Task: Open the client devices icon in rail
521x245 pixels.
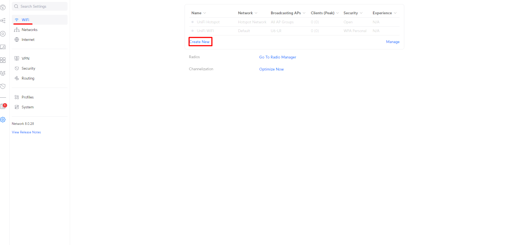Action: pos(3,47)
